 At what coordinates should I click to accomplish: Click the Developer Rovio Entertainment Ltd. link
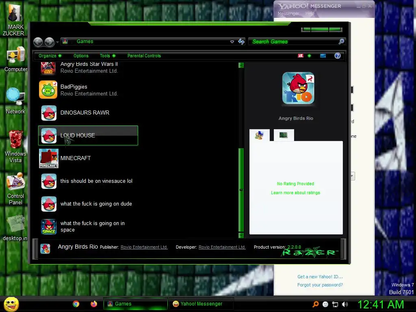(x=222, y=247)
